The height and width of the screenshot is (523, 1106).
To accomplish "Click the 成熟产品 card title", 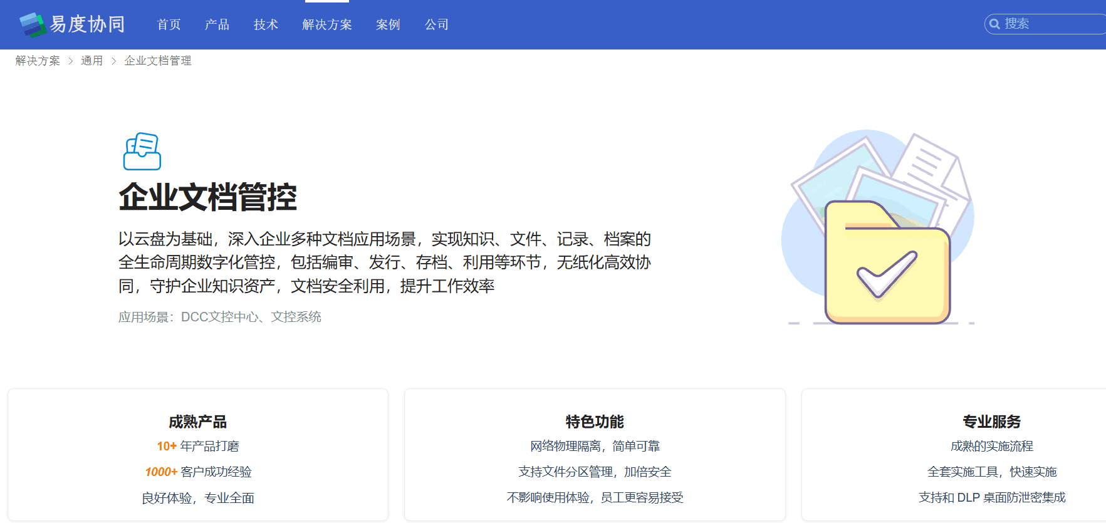I will [x=198, y=422].
